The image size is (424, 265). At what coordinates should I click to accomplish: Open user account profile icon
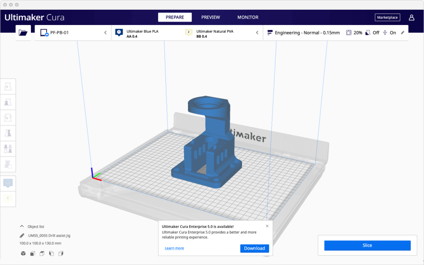coord(412,17)
